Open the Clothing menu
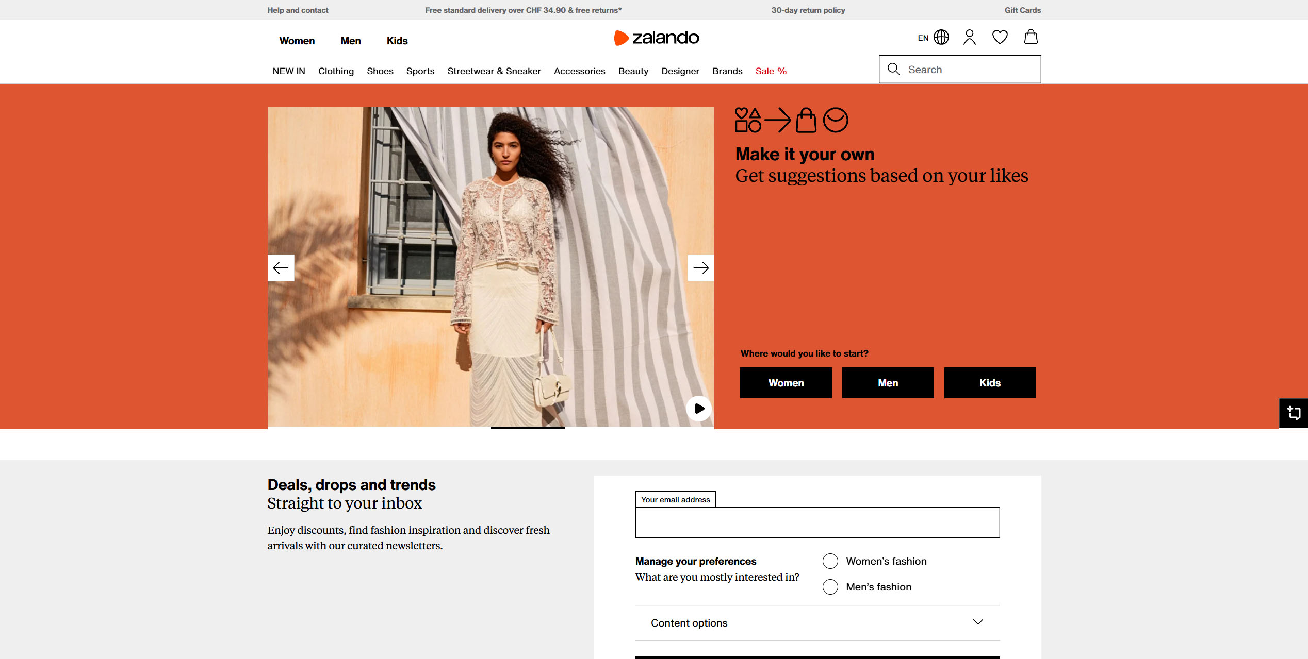This screenshot has width=1308, height=659. click(x=336, y=71)
